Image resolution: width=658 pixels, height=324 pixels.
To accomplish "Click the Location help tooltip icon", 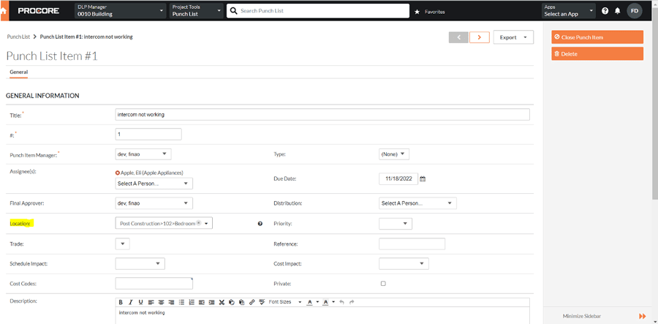I will pos(260,224).
